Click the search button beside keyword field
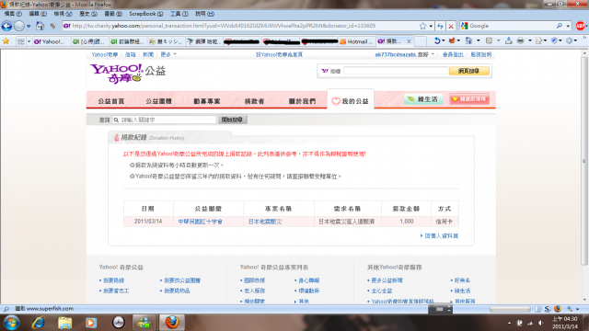 [x=233, y=120]
